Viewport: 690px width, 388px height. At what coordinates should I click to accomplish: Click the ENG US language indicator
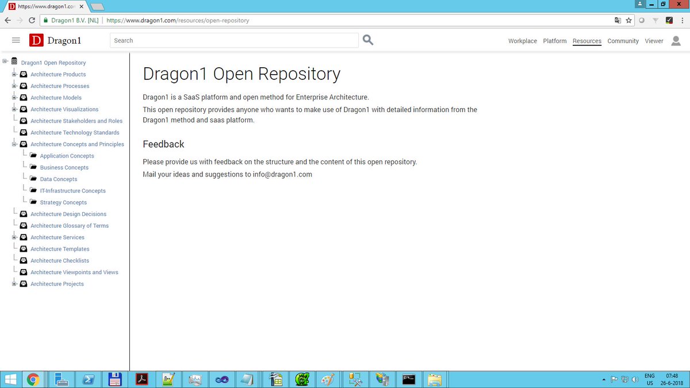coord(650,379)
